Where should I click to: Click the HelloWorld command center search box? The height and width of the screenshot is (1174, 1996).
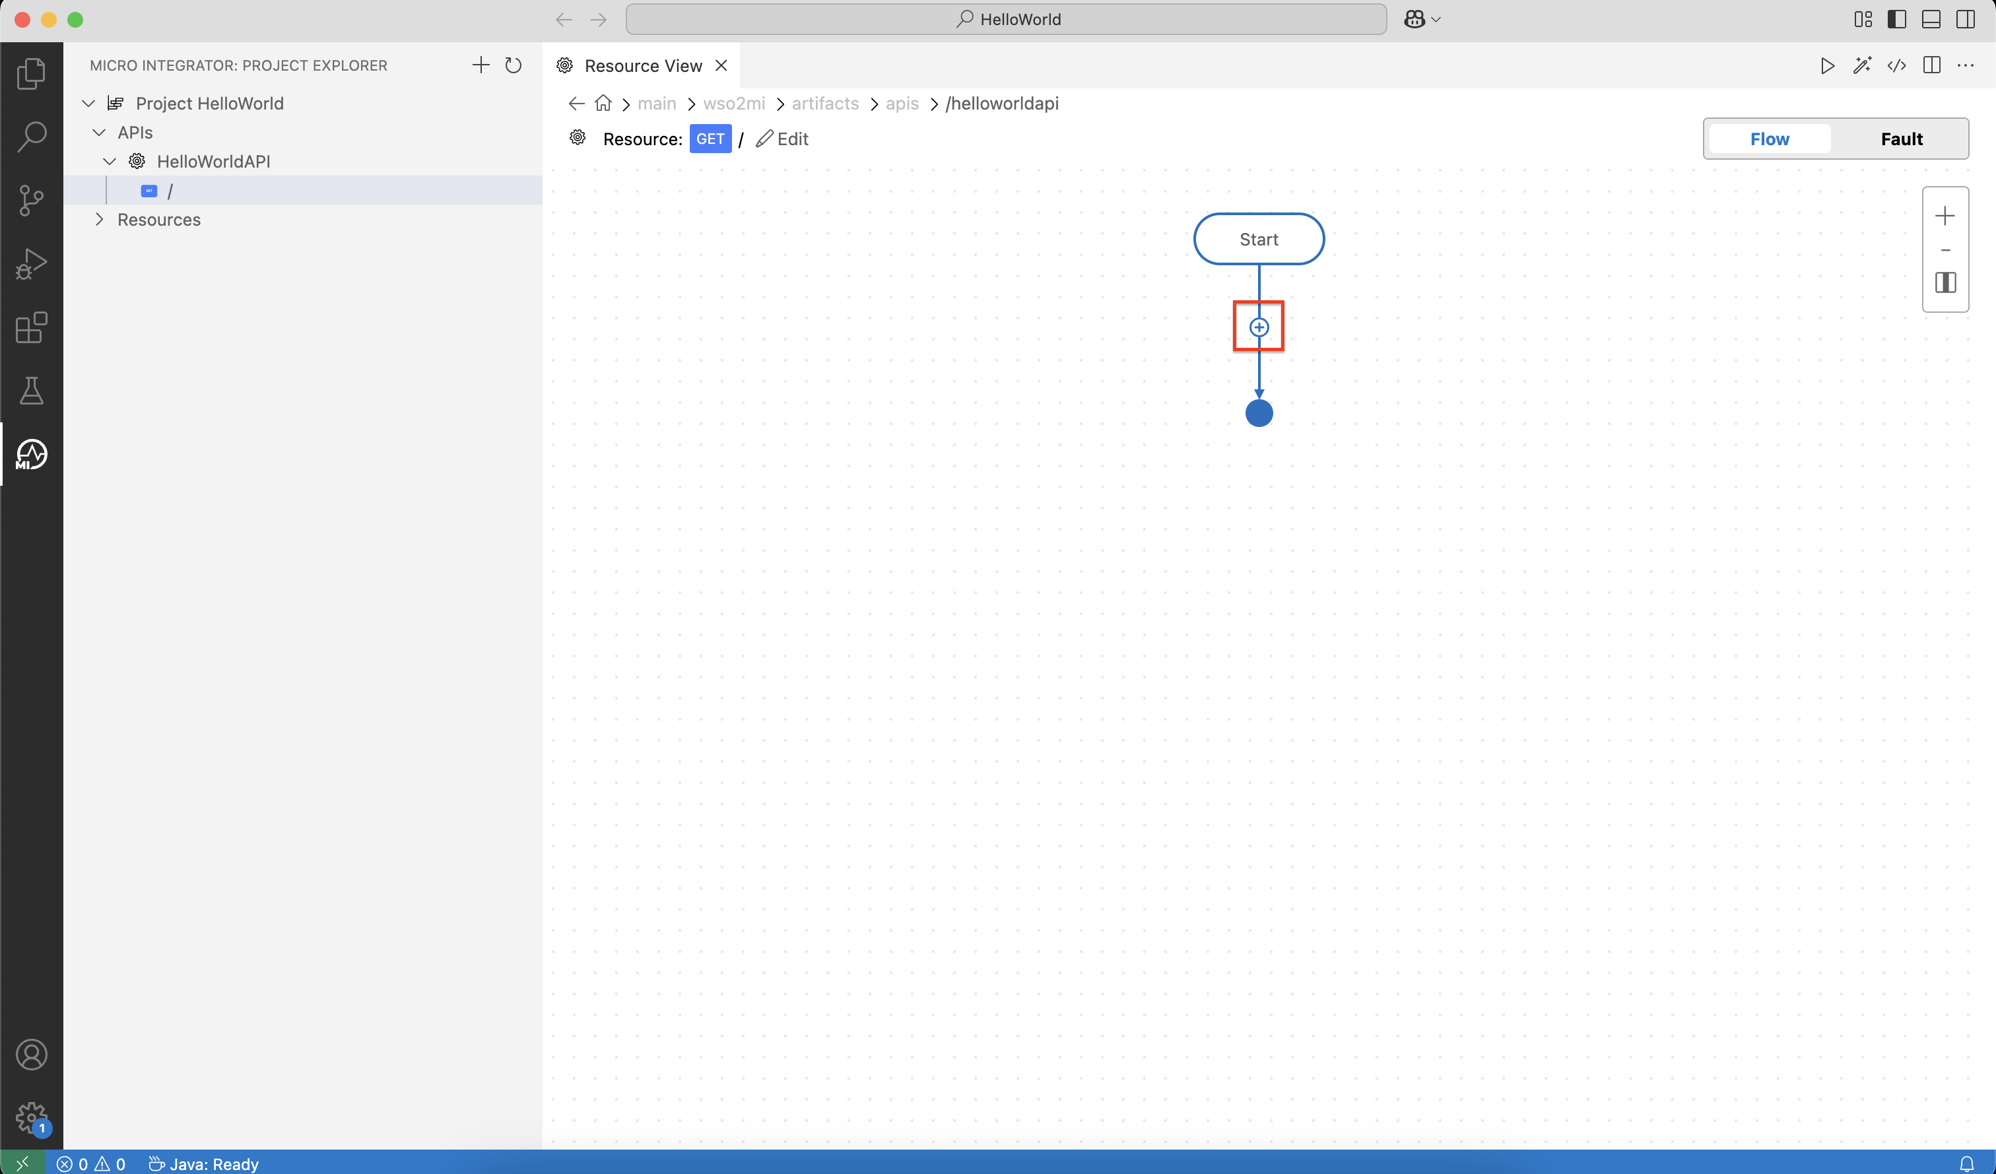(x=1006, y=19)
